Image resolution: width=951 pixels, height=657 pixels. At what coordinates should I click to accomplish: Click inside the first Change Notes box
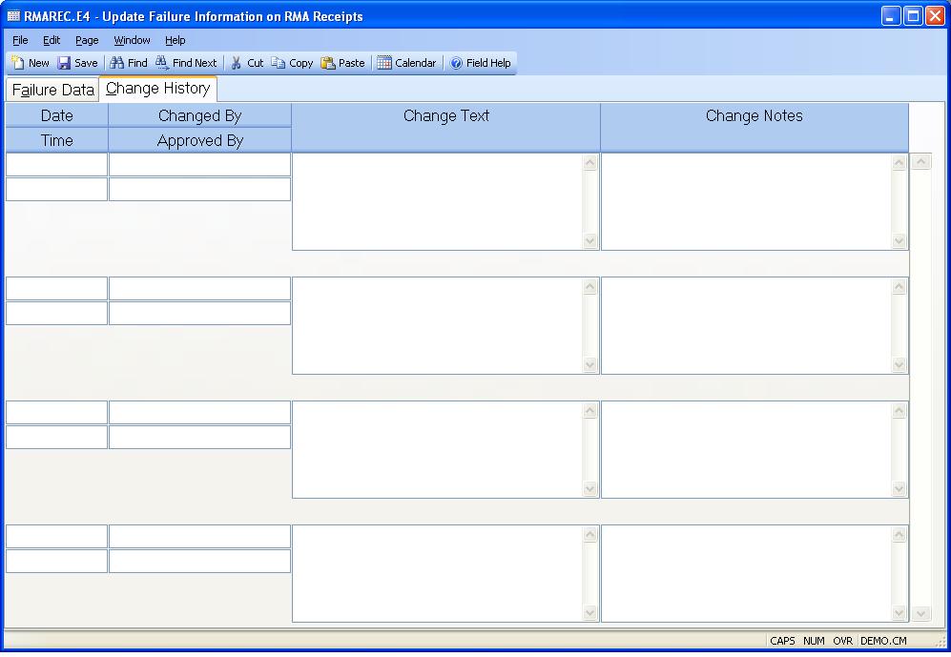pos(746,201)
